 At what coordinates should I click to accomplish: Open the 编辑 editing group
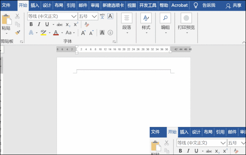[x=165, y=23]
